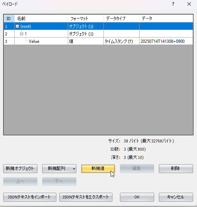Collapse the (root) tree node

coord(17,26)
